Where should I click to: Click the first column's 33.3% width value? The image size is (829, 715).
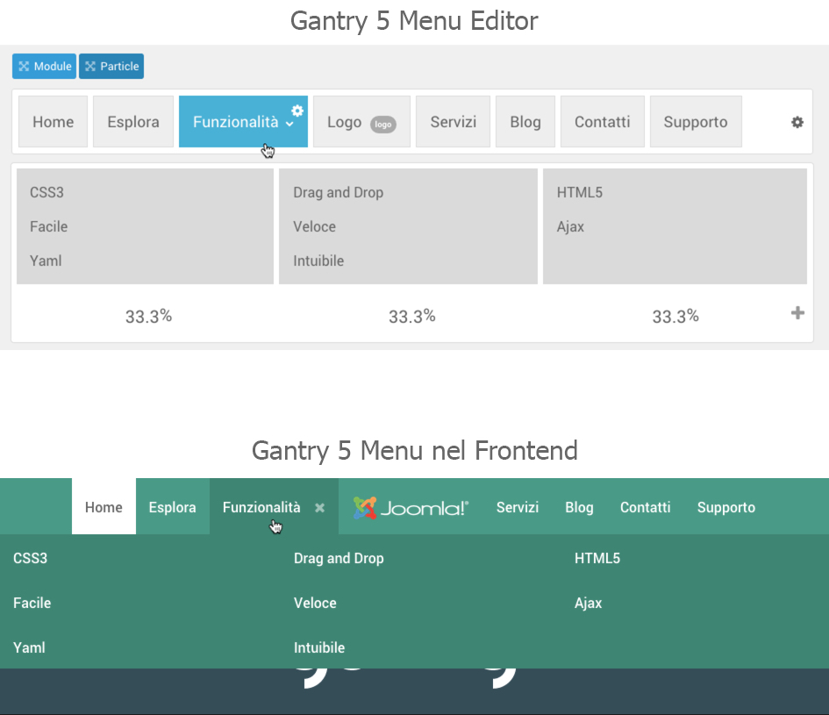(x=148, y=316)
